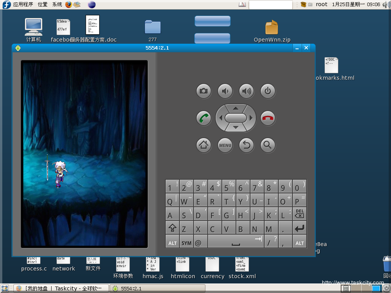Launch Eclipse from the top panel
Viewport: 391px width, 293px height.
(92, 5)
